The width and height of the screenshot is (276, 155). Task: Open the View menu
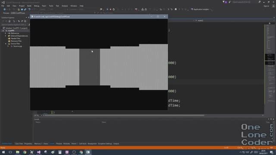(14, 6)
